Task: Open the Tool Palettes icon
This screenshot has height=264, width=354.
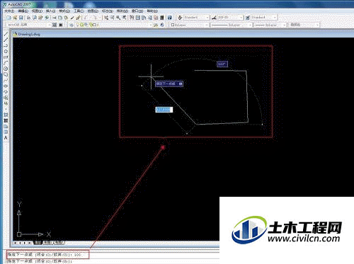Action: coord(144,18)
